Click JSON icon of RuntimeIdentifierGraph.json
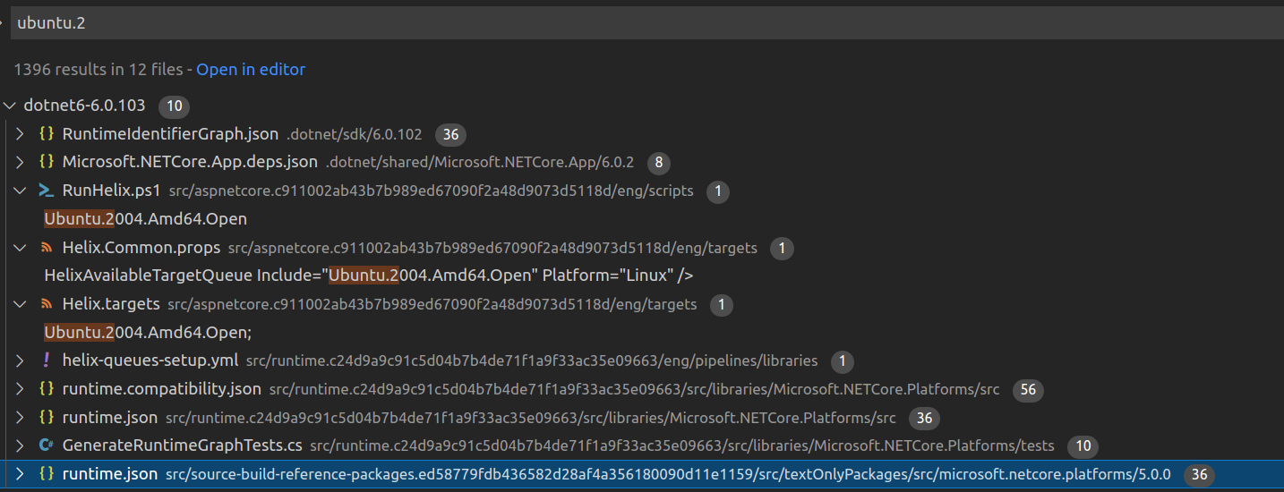The width and height of the screenshot is (1284, 492). pos(46,134)
